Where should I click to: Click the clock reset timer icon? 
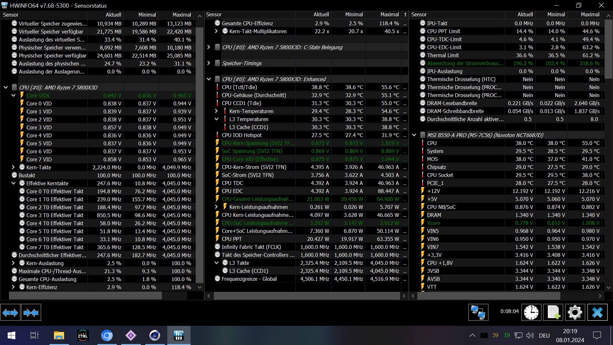531,312
